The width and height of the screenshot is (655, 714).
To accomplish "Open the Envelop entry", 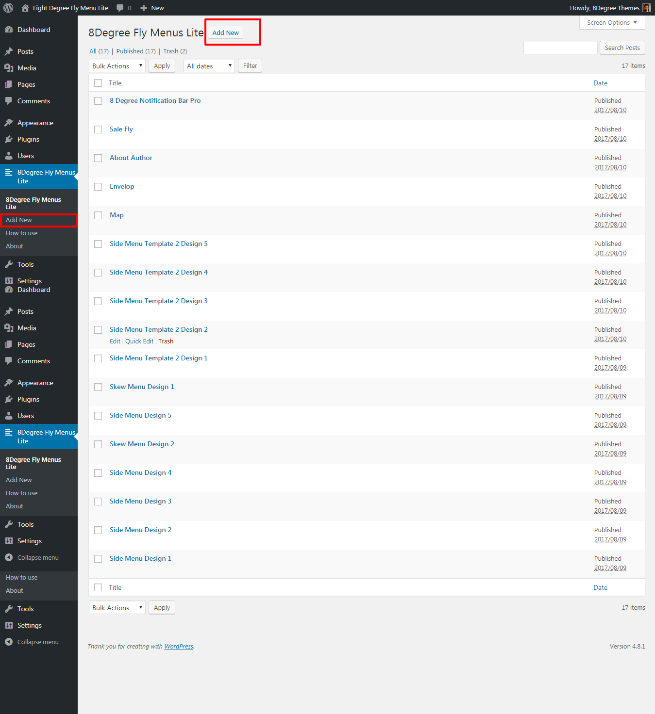I will (x=122, y=186).
